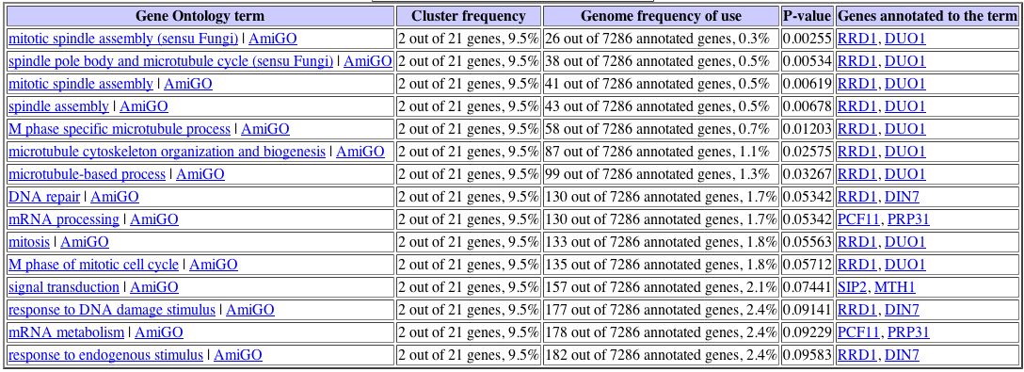The image size is (1024, 372).
Task: Open AmiGO link for spindle assembly row
Action: click(144, 105)
